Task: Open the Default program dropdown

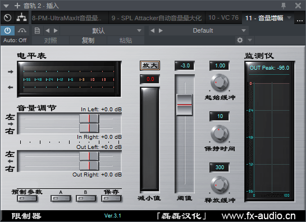Action: pos(207,31)
